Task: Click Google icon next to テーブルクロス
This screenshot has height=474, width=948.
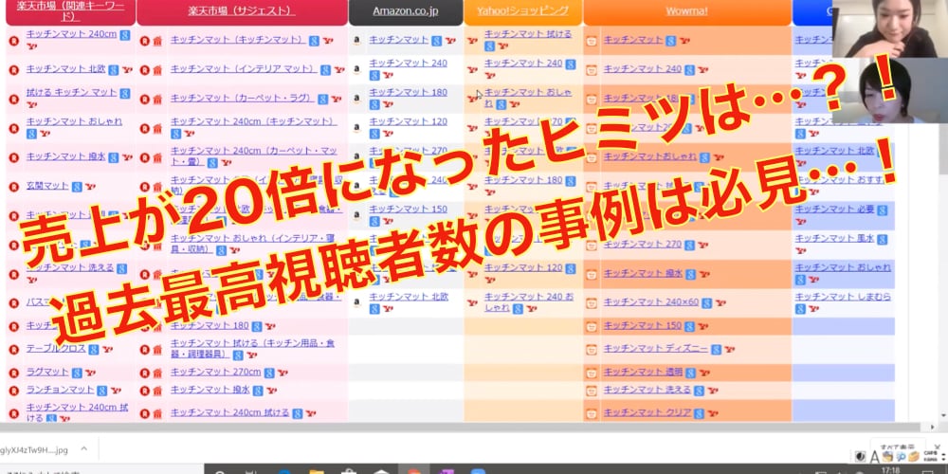Action: click(x=93, y=350)
